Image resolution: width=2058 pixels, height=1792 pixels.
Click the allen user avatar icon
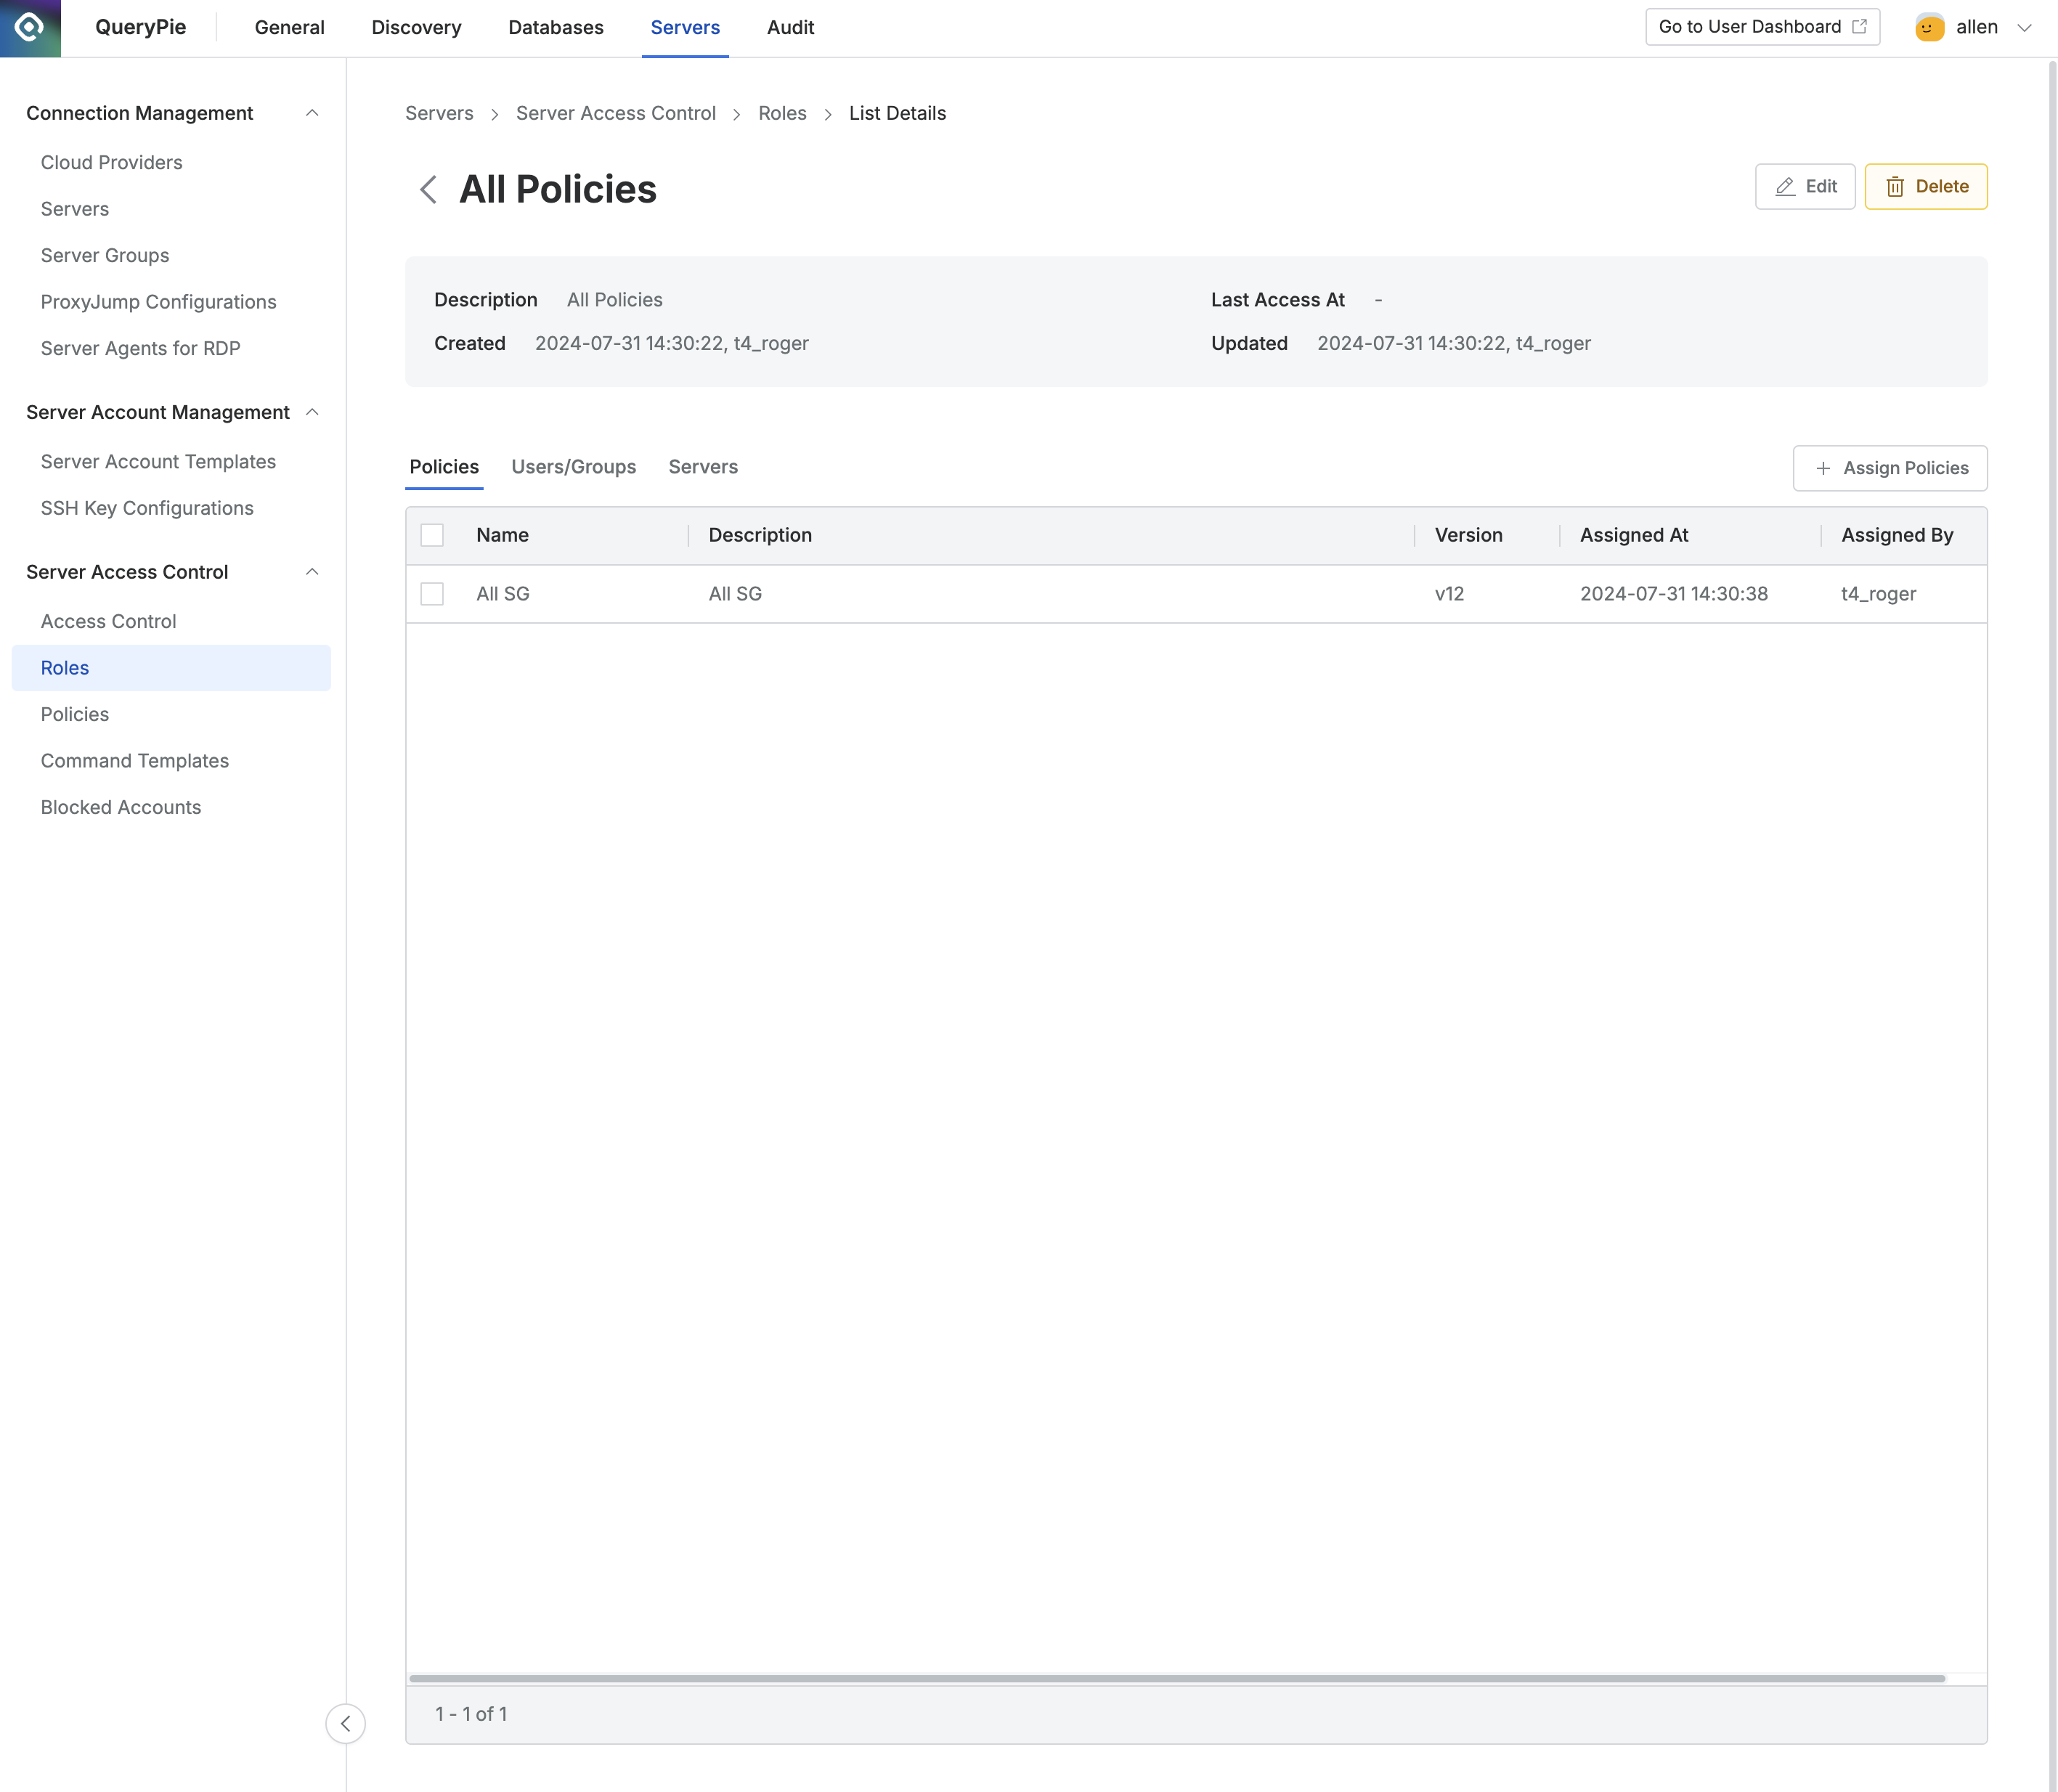tap(1928, 27)
